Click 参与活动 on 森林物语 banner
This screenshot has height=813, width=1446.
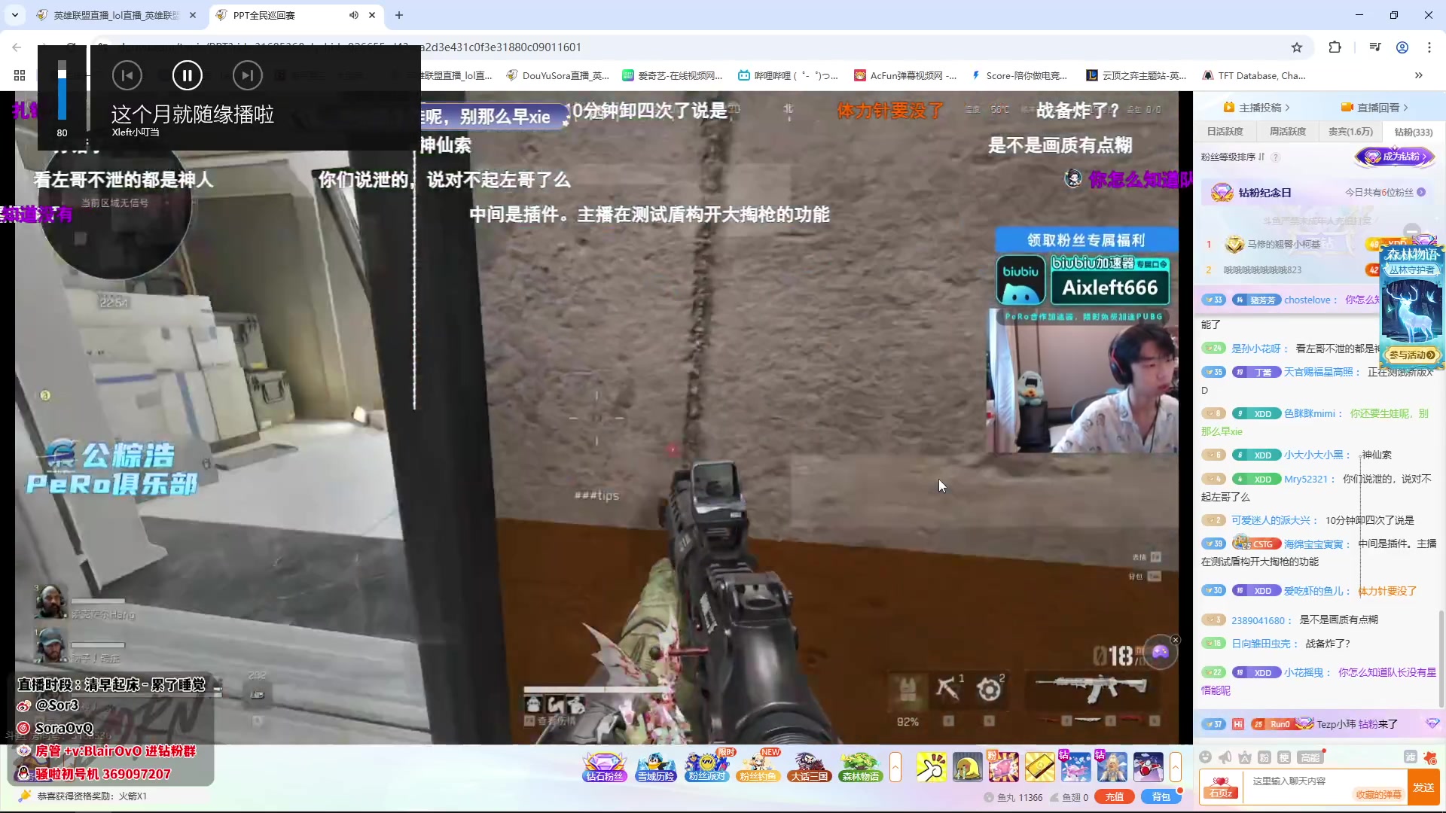point(1411,355)
